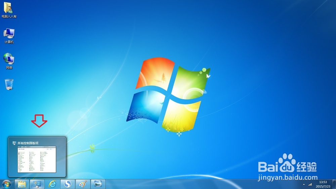336x189 pixels.
Task: Select the 网络 desktop icon
Action: (9, 61)
